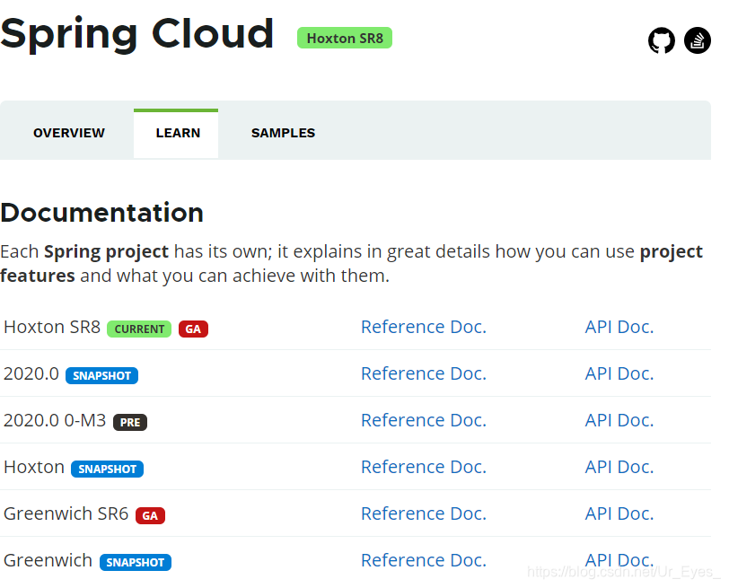Open Reference Doc. for 2020.0 SNAPSHOT
The image size is (729, 588).
click(x=424, y=373)
